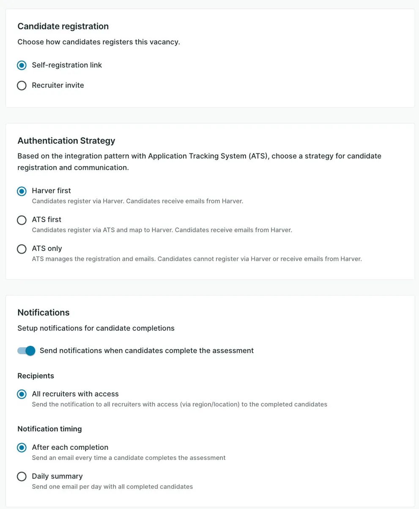Choose ATS first authentication strategy

point(22,220)
